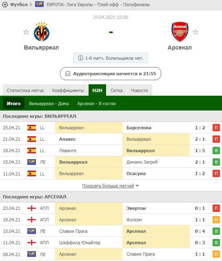
Task: Select Арсенал - В гостях filter
Action: pos(96,103)
